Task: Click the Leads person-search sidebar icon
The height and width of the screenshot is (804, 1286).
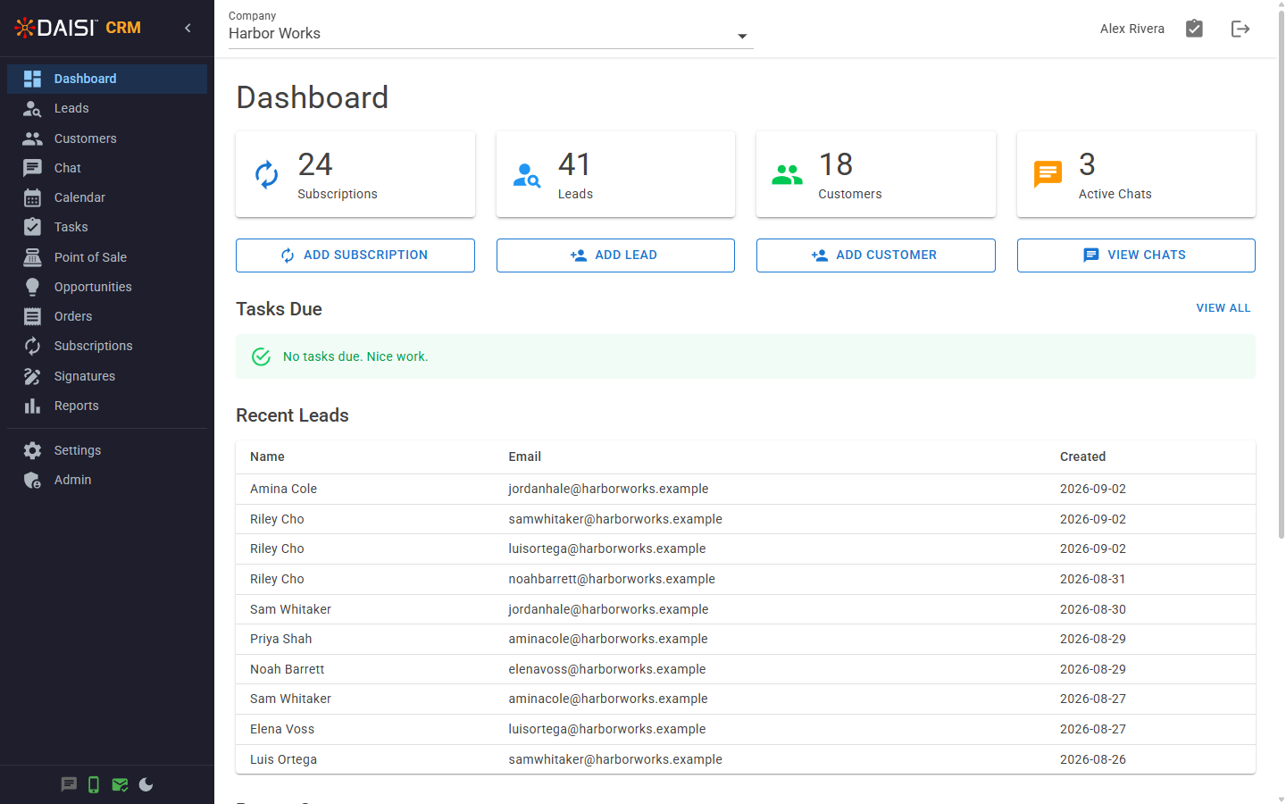Action: point(32,108)
